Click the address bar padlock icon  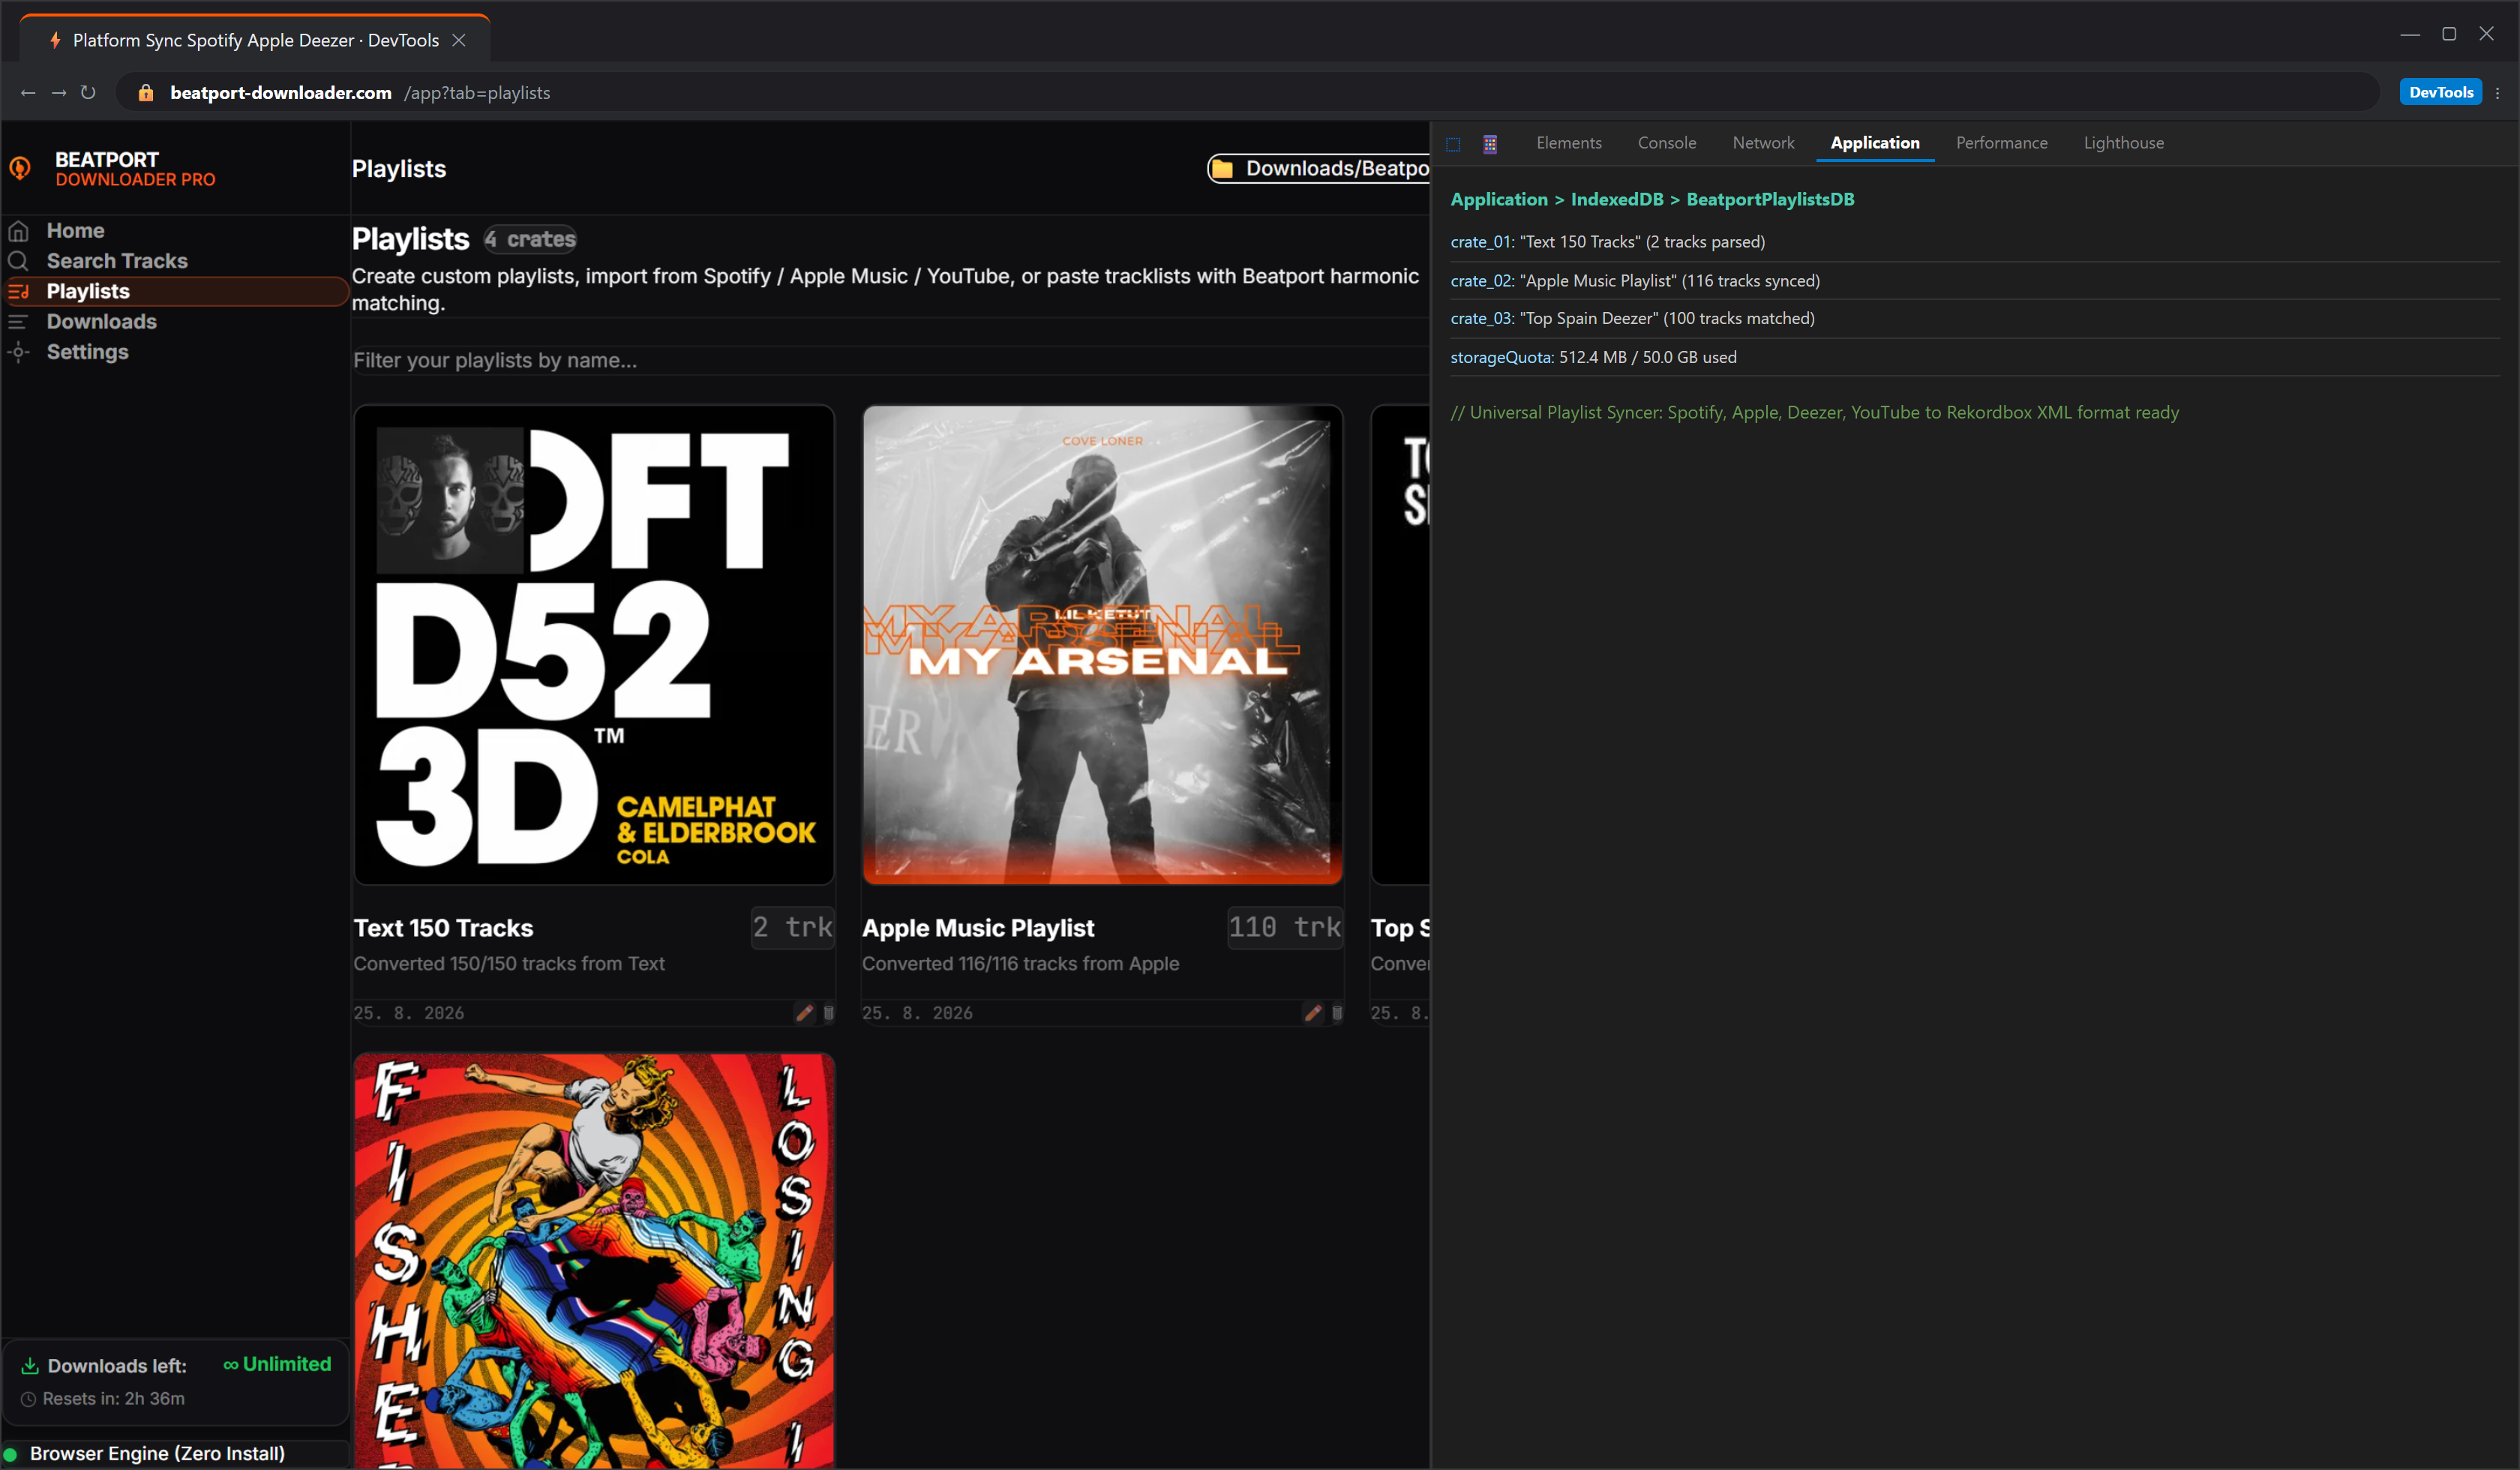pyautogui.click(x=146, y=93)
